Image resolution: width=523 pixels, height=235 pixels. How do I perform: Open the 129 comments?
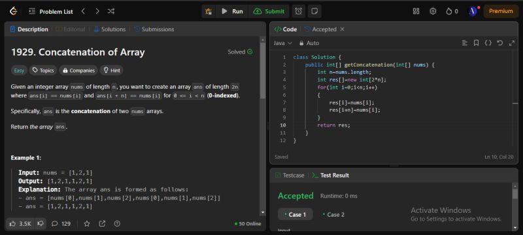[61, 224]
